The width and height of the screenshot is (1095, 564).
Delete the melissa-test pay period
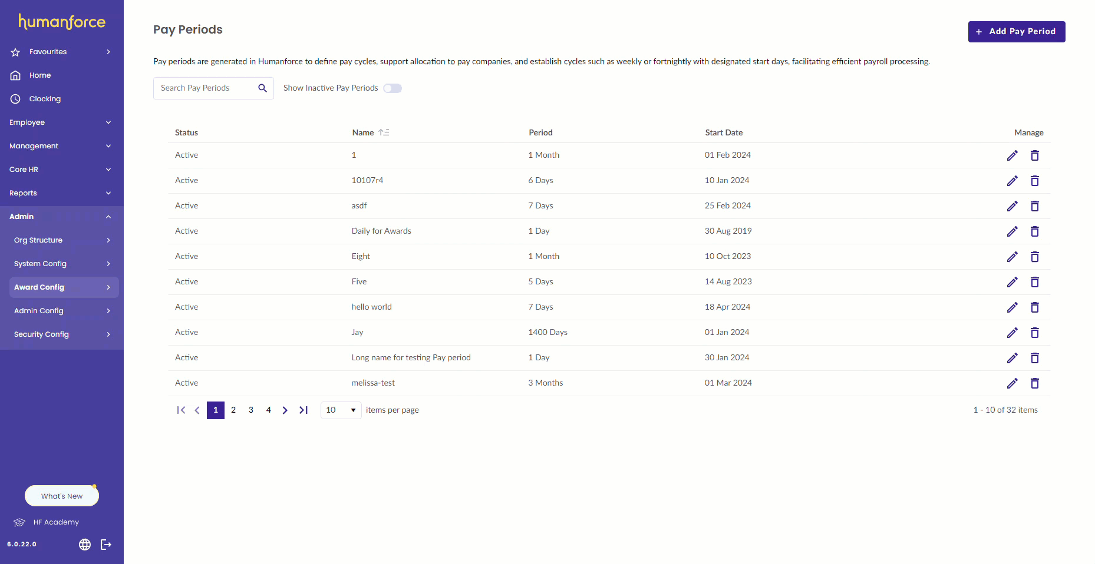click(1034, 383)
